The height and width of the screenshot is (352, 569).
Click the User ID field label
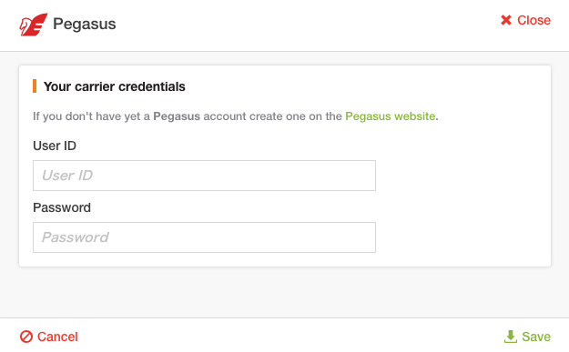tap(55, 146)
